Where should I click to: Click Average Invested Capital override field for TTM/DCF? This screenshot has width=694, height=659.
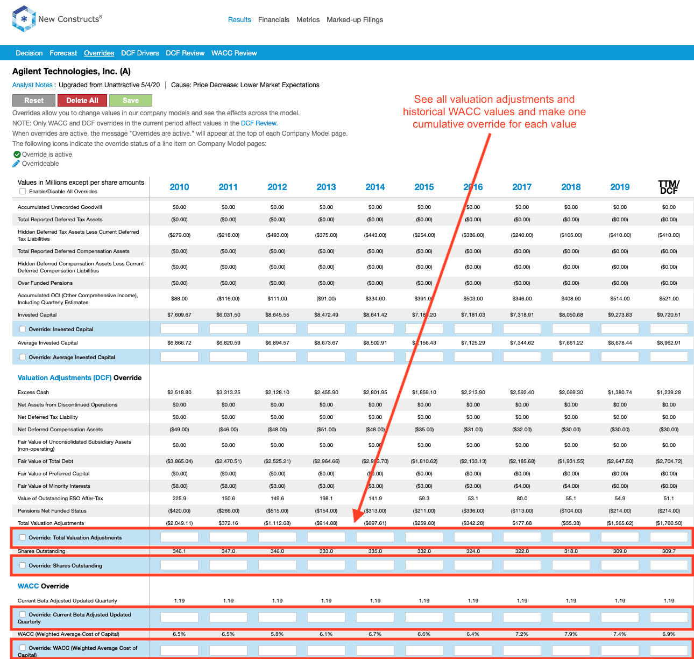click(669, 356)
